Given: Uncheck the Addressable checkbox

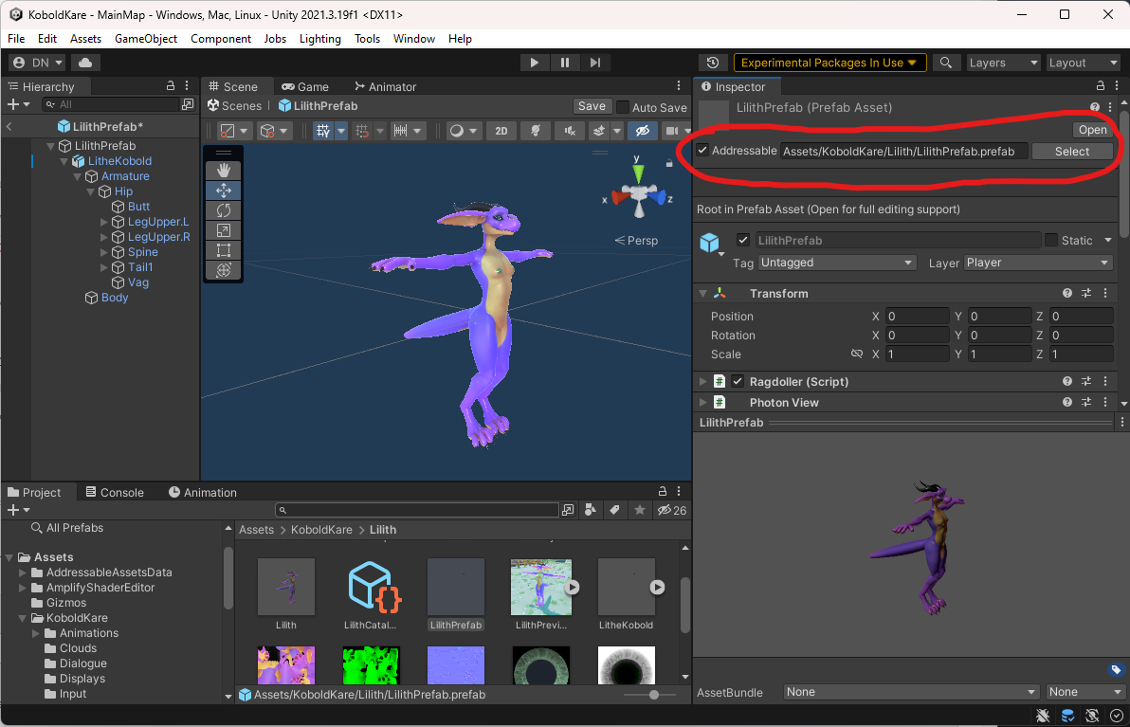Looking at the screenshot, I should pyautogui.click(x=702, y=151).
